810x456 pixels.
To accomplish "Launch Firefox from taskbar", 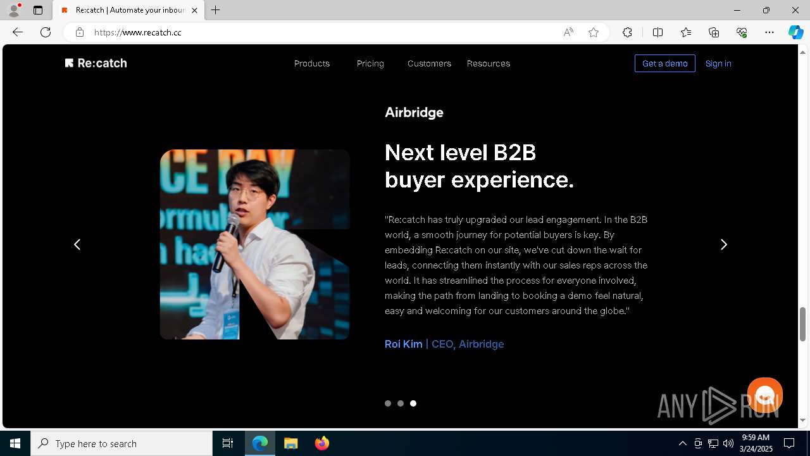I will coord(322,443).
